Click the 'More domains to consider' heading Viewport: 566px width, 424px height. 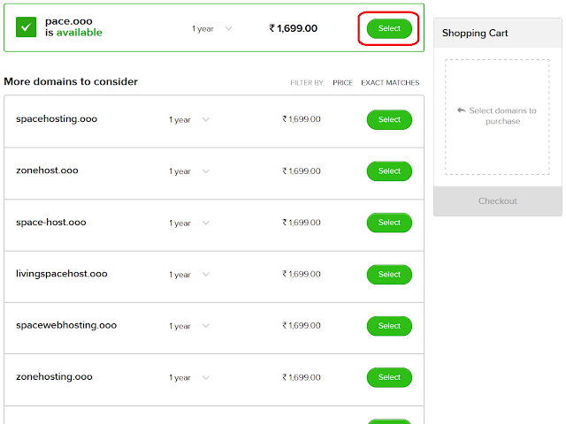(71, 82)
